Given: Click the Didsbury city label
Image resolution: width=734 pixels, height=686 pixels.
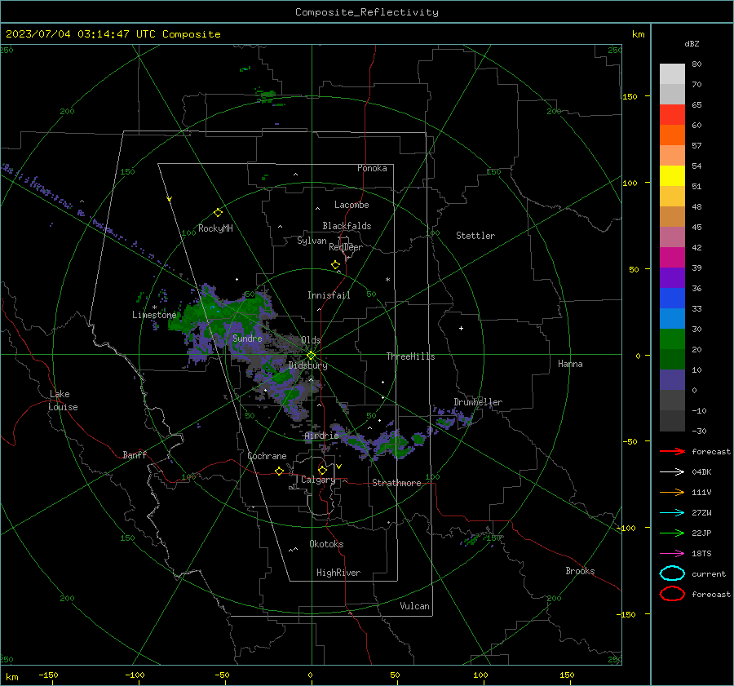Looking at the screenshot, I should [x=307, y=365].
